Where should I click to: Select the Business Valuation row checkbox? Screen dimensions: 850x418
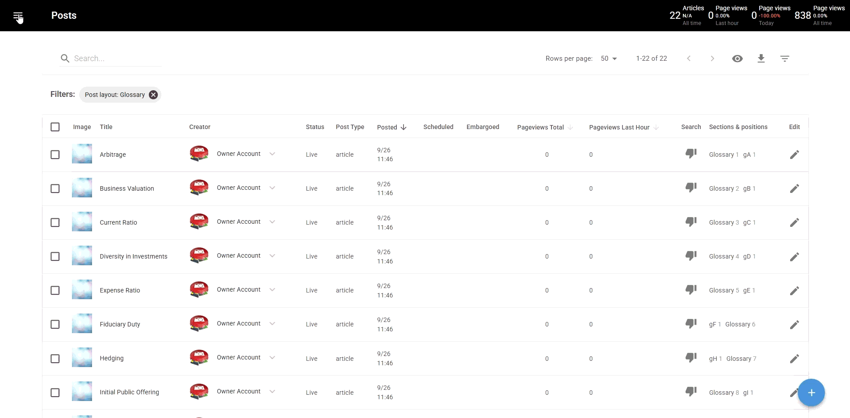click(x=55, y=188)
